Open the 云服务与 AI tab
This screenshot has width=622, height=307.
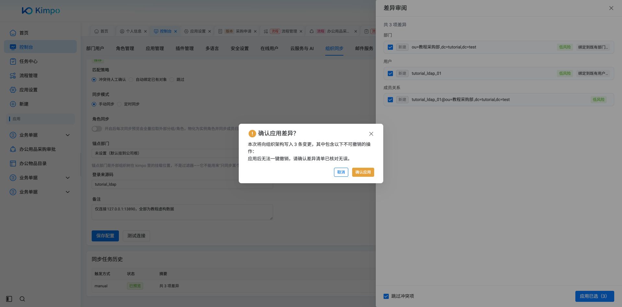[302, 48]
